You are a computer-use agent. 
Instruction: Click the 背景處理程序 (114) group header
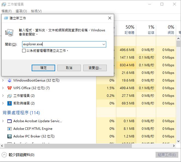coord(21,113)
